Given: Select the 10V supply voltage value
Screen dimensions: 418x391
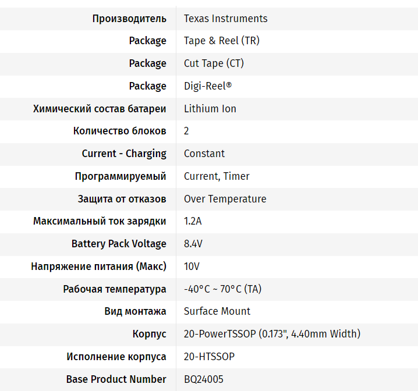Looking at the screenshot, I should [x=192, y=266].
